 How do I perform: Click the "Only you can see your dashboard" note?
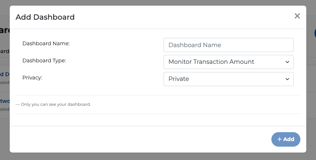tap(53, 104)
